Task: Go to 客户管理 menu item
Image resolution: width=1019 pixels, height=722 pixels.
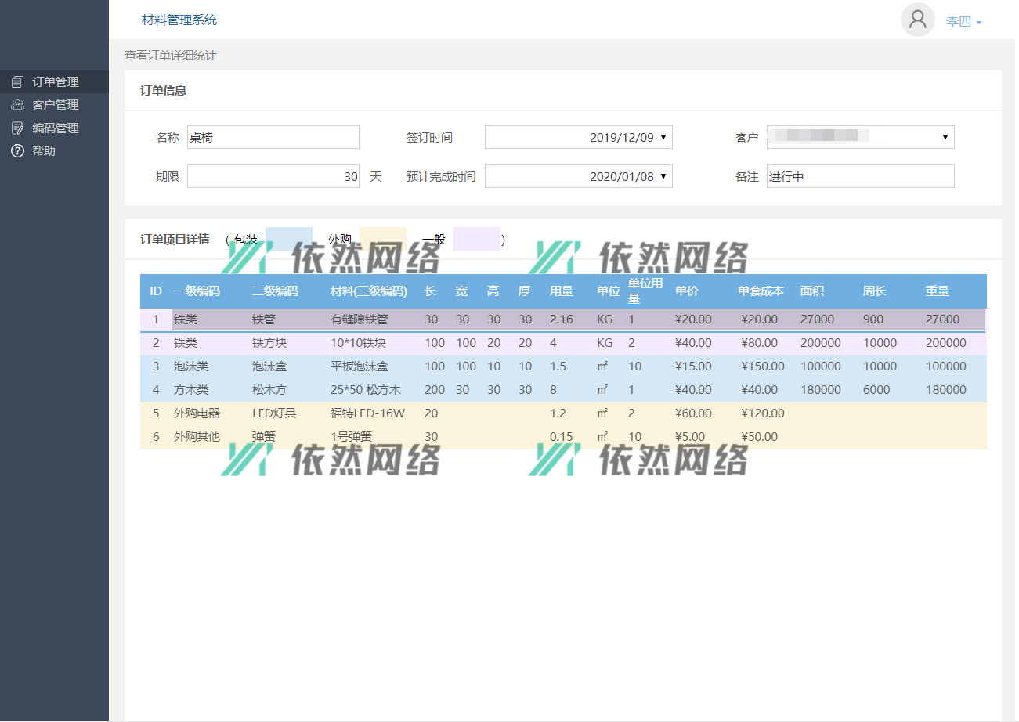Action: pyautogui.click(x=55, y=105)
